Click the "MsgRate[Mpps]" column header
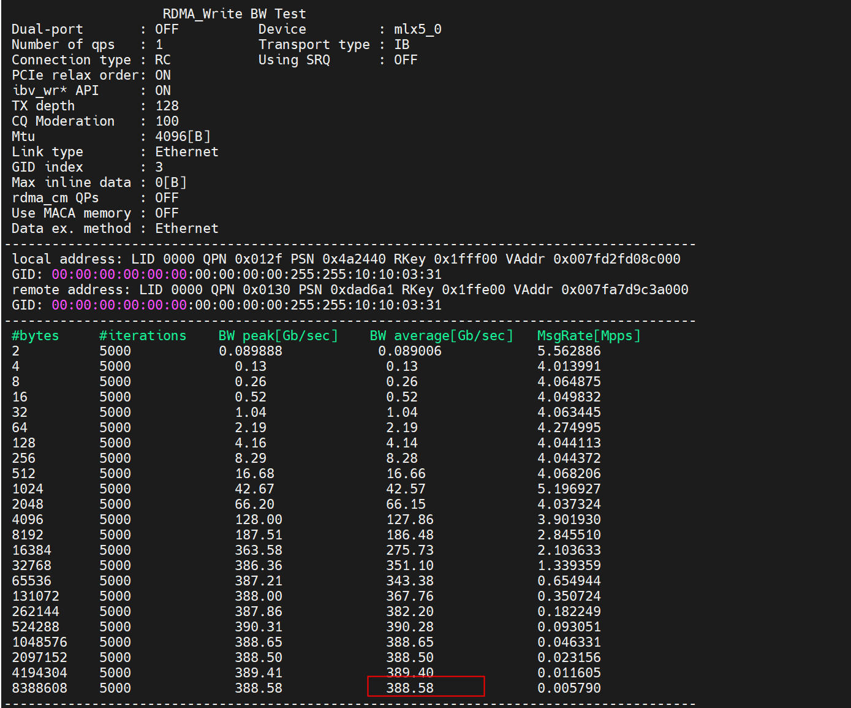This screenshot has width=851, height=708. click(x=589, y=335)
